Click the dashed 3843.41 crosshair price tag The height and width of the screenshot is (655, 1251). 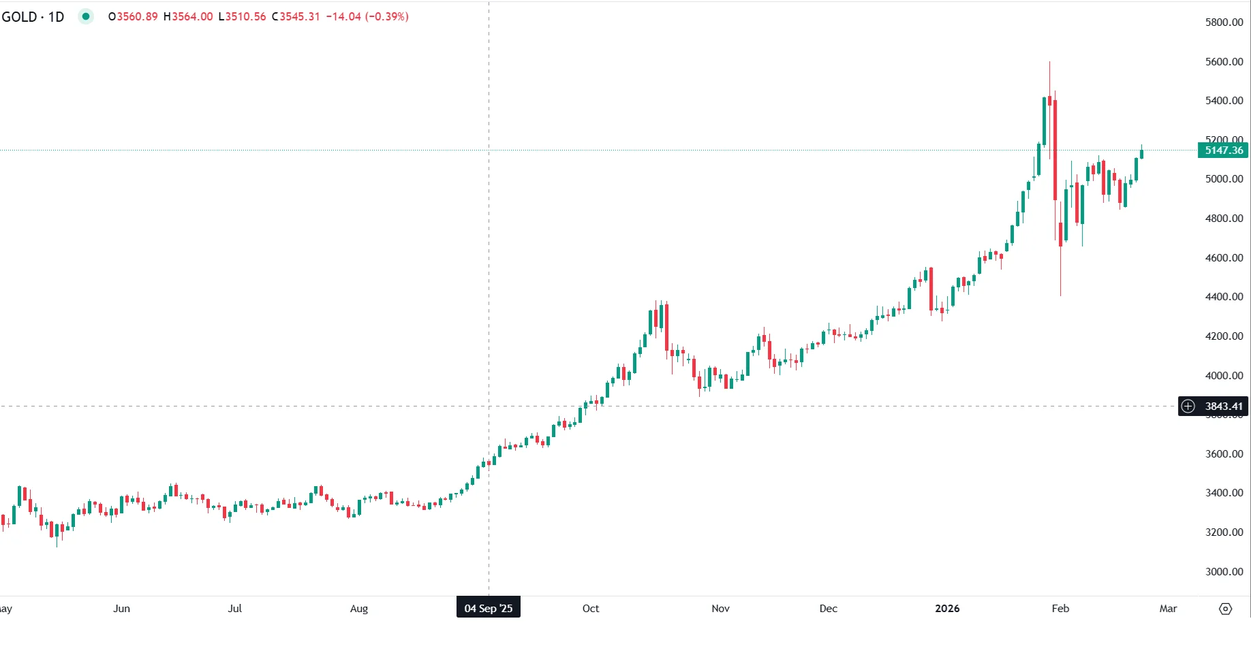tap(1222, 406)
